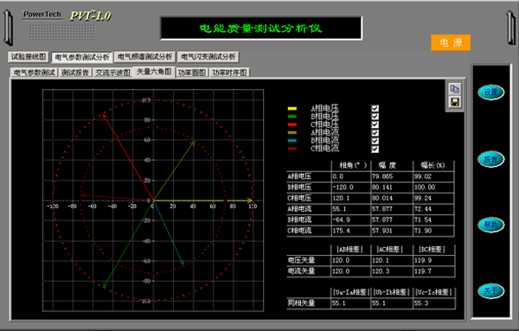Click the teal 帮助 help oval button
The image size is (519, 331).
coord(490,225)
